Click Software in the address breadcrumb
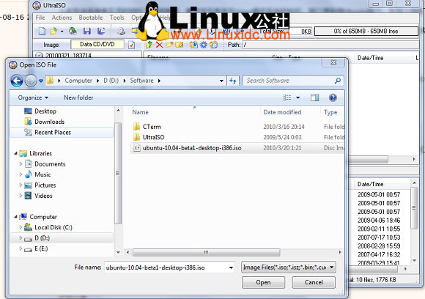Viewport: 425px width, 299px height. [x=141, y=81]
